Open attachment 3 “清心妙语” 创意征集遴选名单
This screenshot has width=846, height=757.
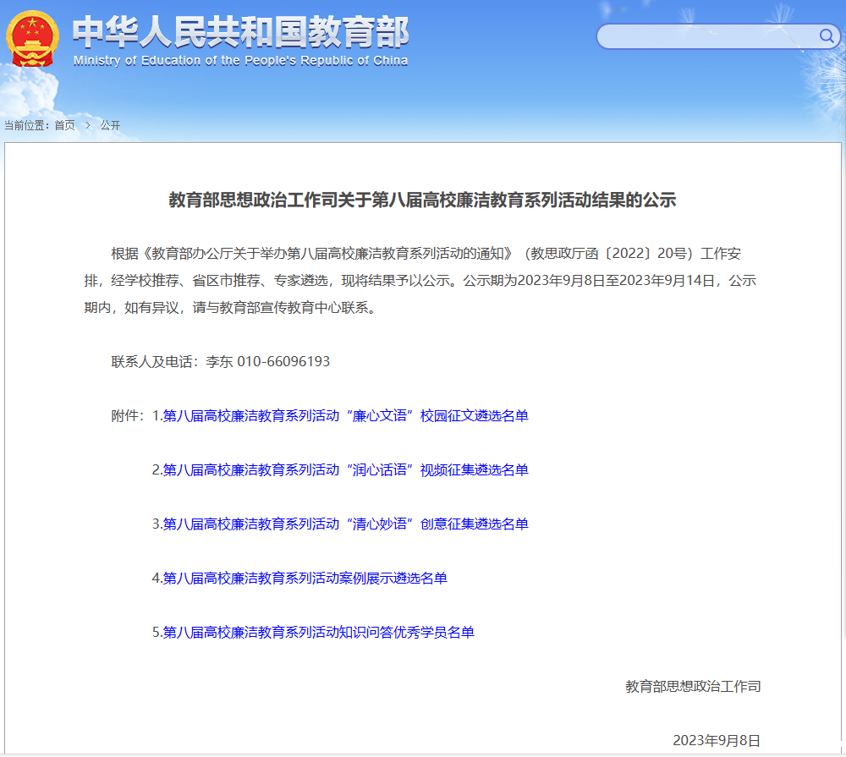(345, 524)
